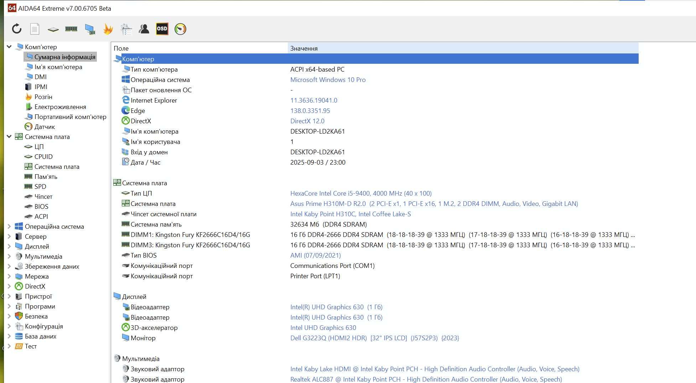Open the Dell G3223Q monitor link
This screenshot has width=696, height=383.
click(375, 338)
